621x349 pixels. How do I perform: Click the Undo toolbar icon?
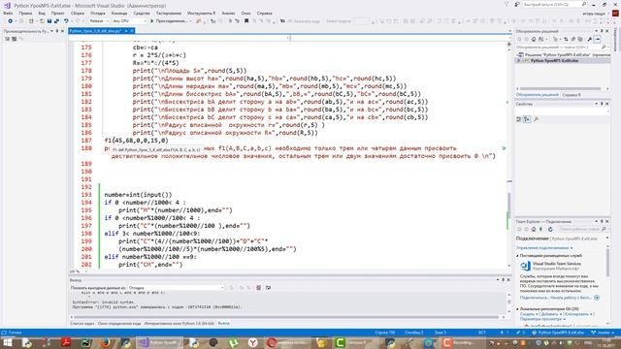(66, 21)
